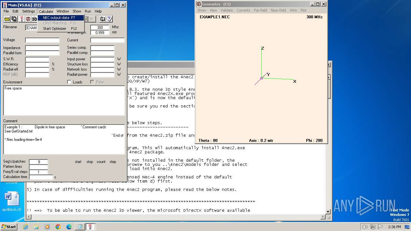Screen dimensions: 411x231
Task: Click the Main window title icon
Action: [x=5, y=5]
